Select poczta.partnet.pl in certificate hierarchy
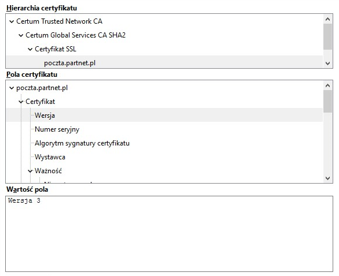This screenshot has height=276, width=339. click(x=69, y=63)
